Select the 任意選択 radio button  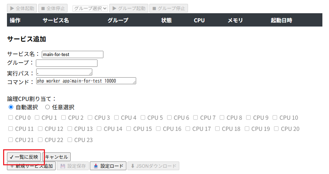[47, 107]
